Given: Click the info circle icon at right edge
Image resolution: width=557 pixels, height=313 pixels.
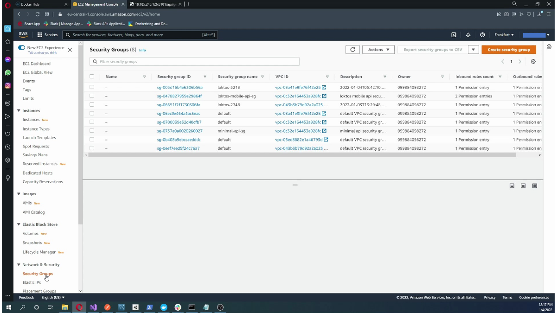Looking at the screenshot, I should click(x=549, y=46).
